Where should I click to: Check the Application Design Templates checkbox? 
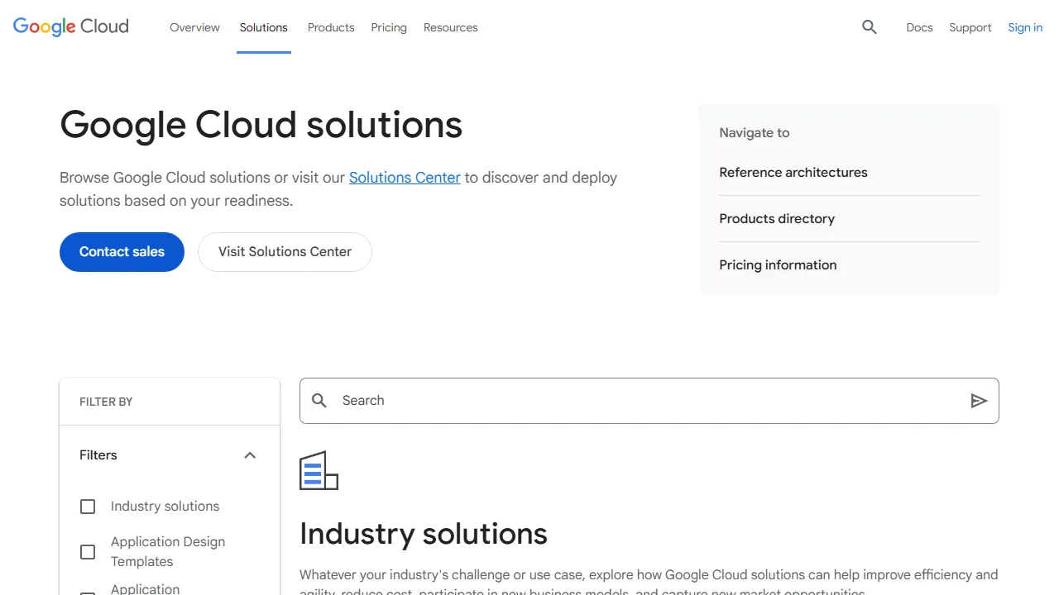coord(88,552)
